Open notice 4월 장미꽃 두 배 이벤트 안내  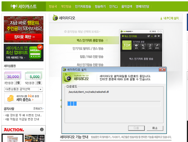[23, 115]
